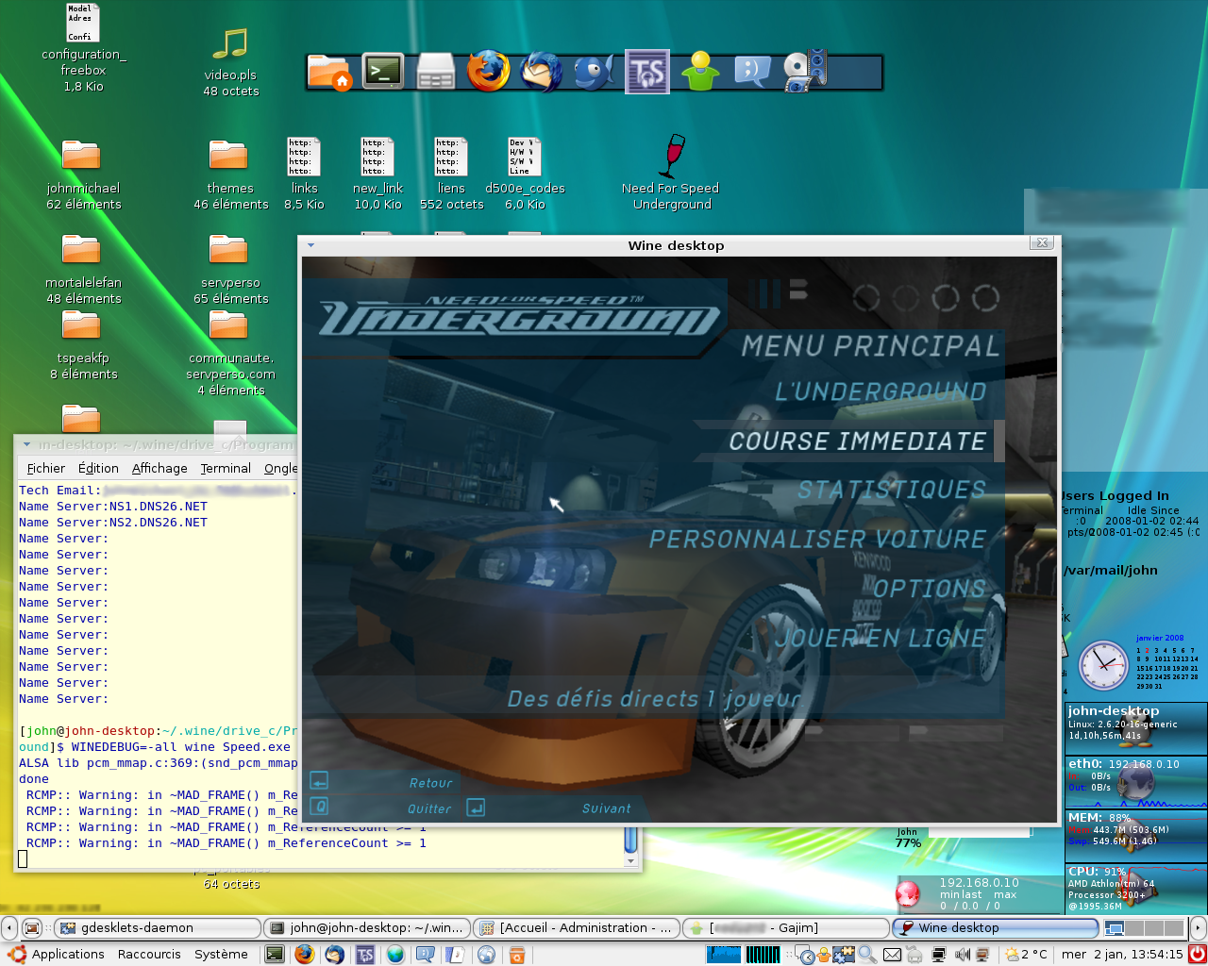This screenshot has height=966, width=1208.
Task: Select MENU PRINCIPAL in game menu
Action: [870, 346]
